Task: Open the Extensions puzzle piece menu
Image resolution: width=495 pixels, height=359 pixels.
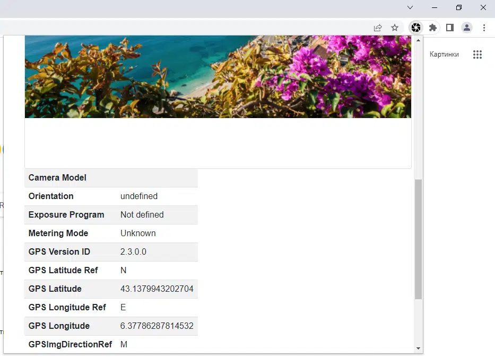Action: point(433,28)
